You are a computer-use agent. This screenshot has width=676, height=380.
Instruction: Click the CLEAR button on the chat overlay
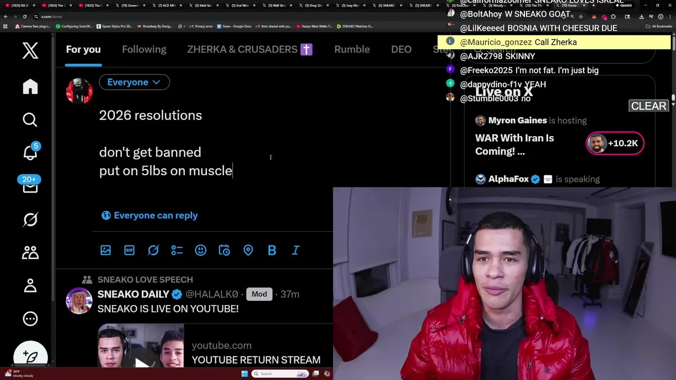[649, 106]
